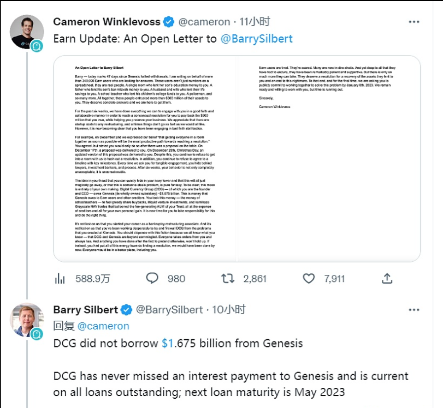This screenshot has width=443, height=408.
Task: Open the first open letter image page
Action: (145, 159)
